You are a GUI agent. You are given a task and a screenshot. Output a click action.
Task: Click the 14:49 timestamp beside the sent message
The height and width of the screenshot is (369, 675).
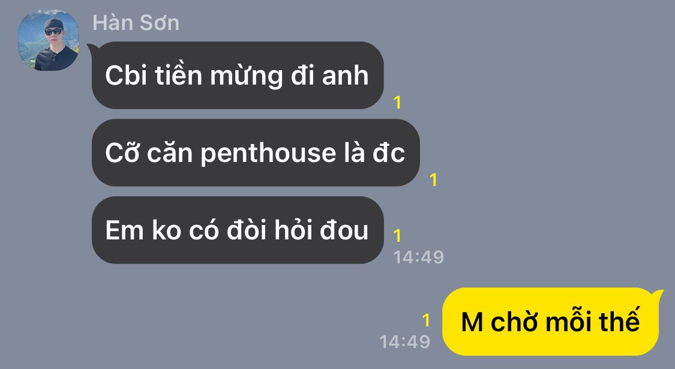(x=404, y=342)
